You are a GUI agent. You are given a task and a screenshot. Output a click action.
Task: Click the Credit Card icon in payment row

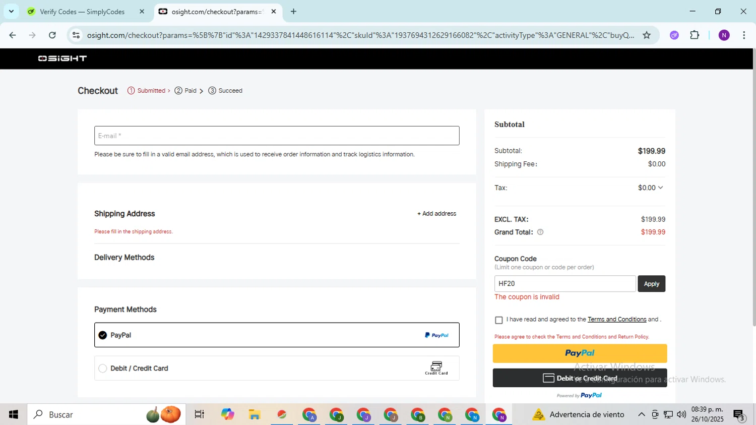coord(436,368)
